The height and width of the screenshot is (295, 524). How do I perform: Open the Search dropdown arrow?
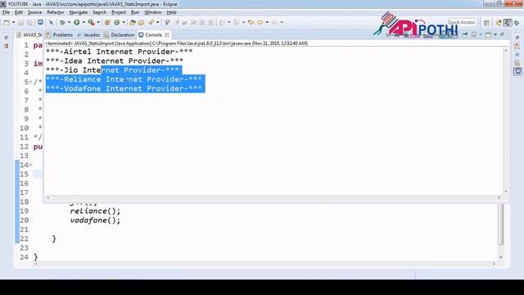(x=158, y=22)
